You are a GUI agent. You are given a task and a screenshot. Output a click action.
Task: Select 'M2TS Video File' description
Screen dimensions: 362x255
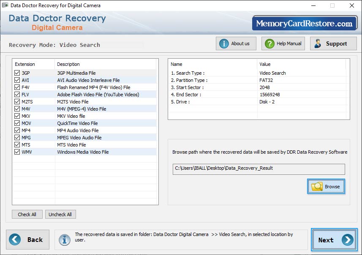pos(73,102)
